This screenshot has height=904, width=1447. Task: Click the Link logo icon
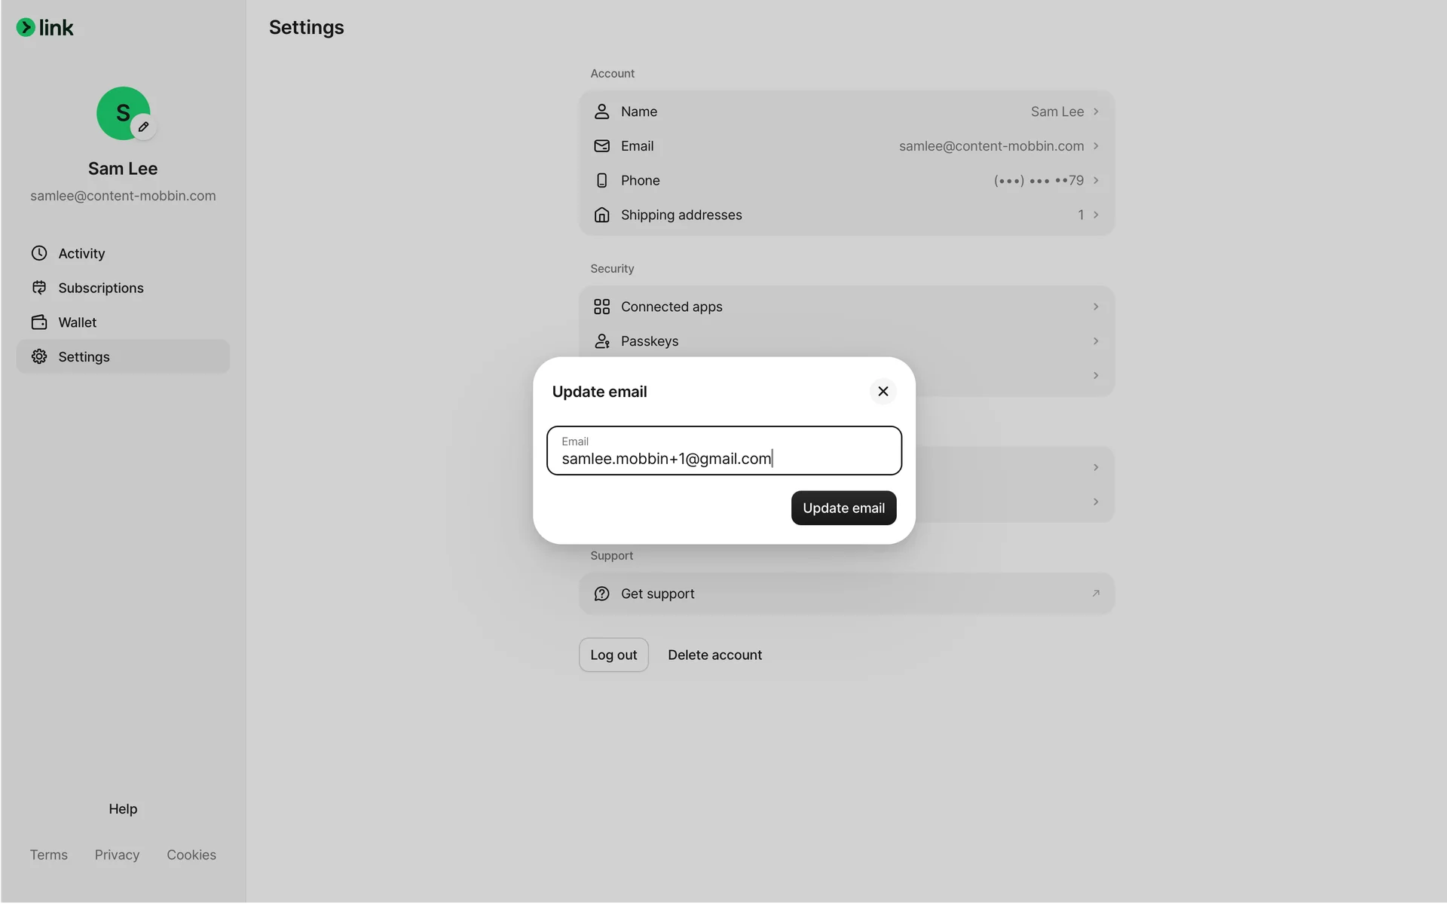(x=26, y=28)
